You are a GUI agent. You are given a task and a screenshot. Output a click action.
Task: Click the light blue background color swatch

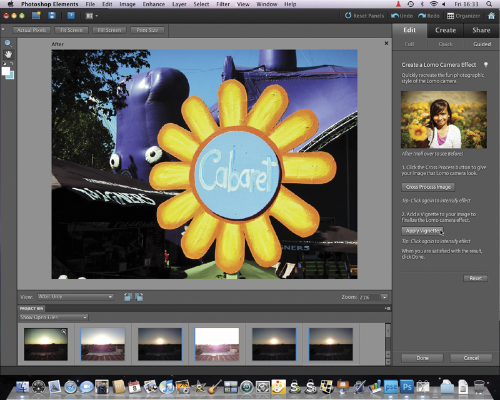pyautogui.click(x=11, y=76)
